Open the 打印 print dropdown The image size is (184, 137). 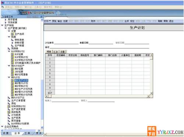tap(47, 21)
